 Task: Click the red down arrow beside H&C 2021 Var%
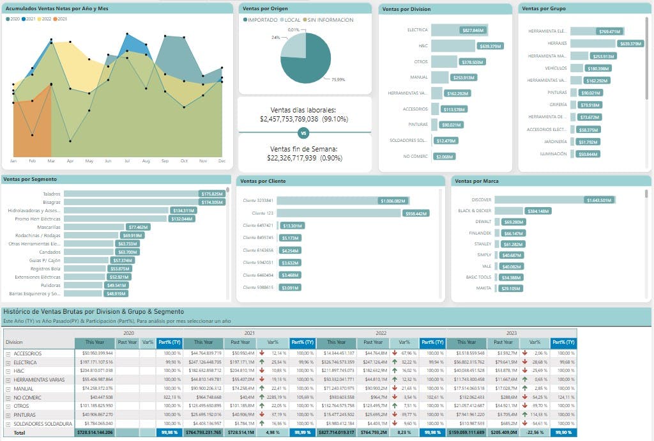tap(262, 371)
